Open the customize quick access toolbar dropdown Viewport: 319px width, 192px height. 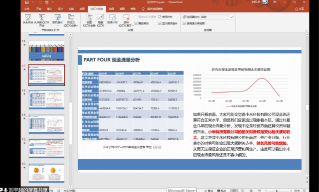pyautogui.click(x=53, y=2)
